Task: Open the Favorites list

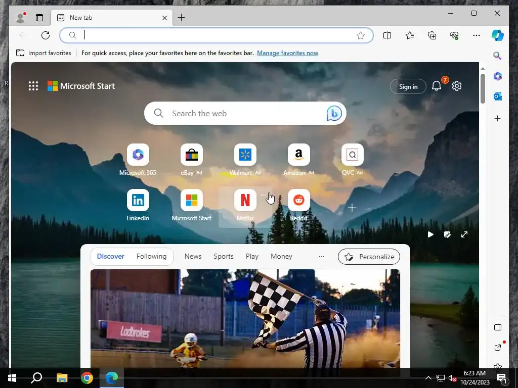Action: [410, 35]
